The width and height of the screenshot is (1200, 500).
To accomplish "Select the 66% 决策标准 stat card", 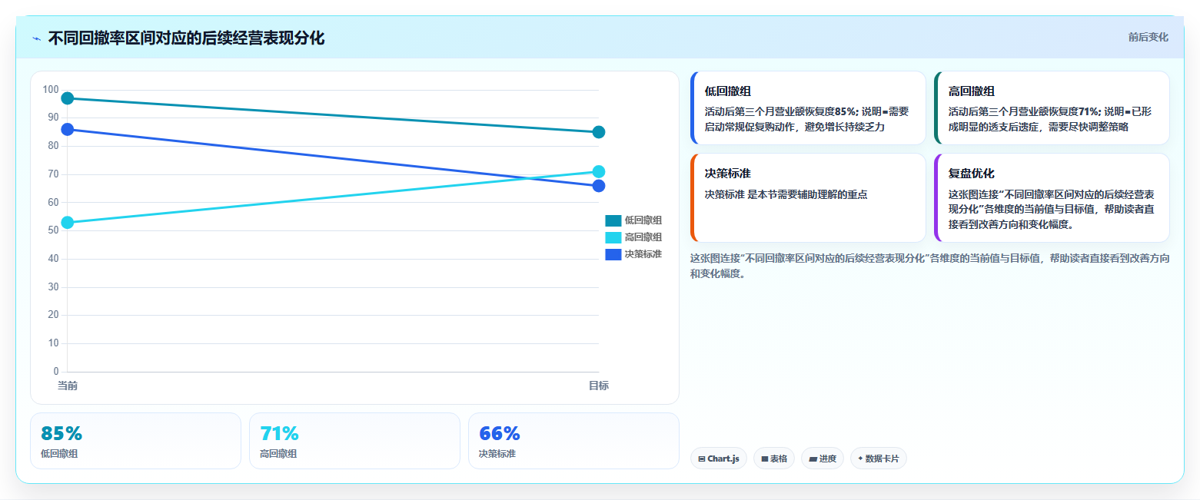I will (x=573, y=441).
